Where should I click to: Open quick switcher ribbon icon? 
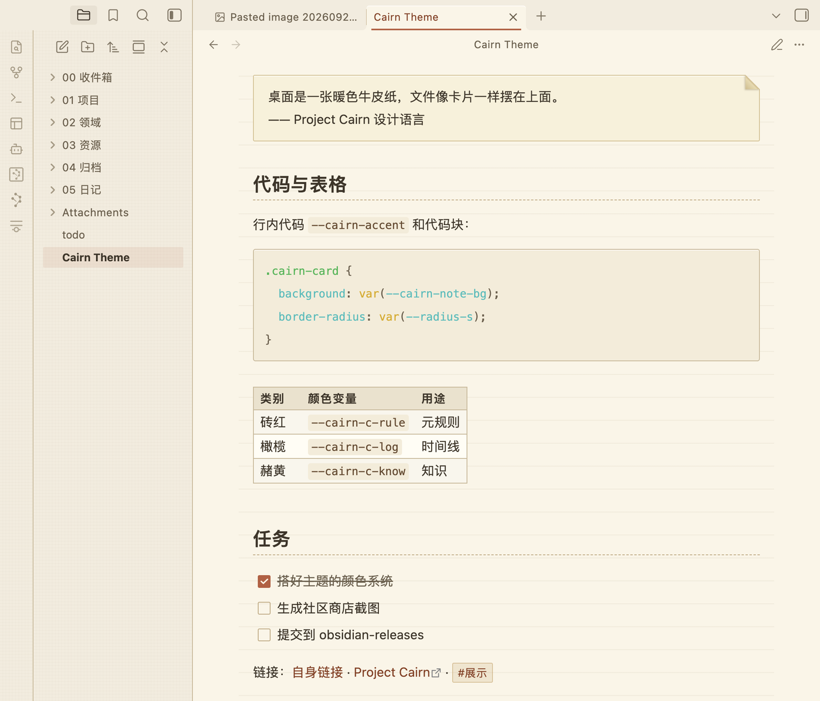point(16,47)
